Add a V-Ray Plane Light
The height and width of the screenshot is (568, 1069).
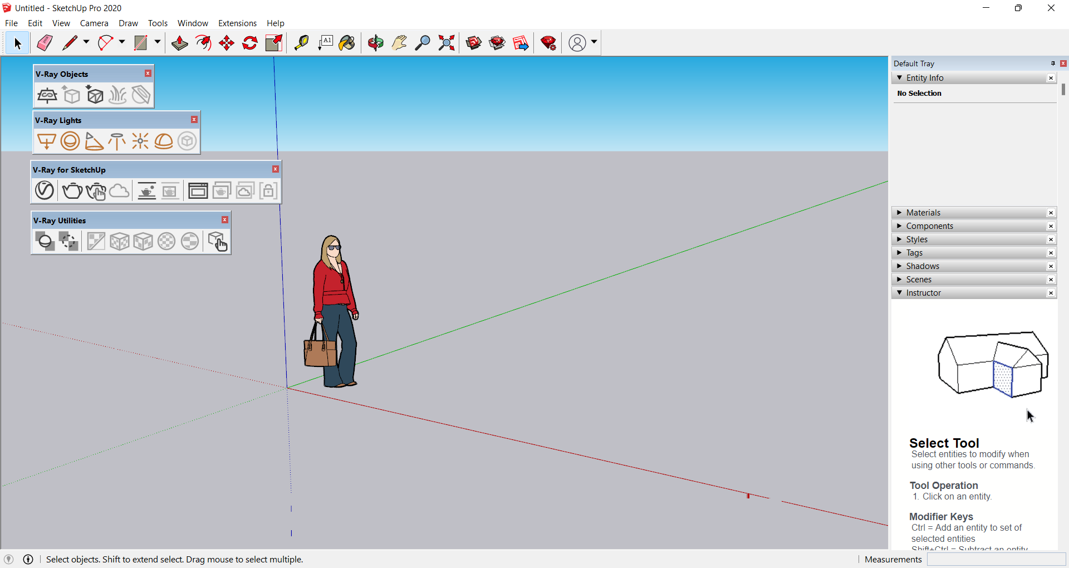pyautogui.click(x=47, y=141)
